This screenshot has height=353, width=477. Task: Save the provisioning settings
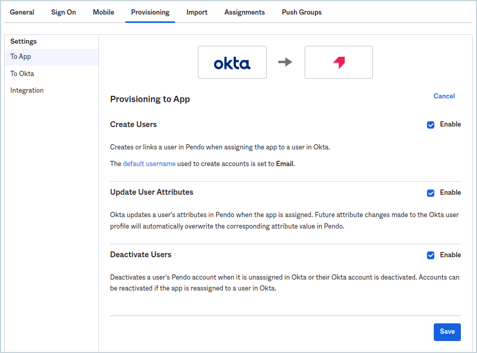click(447, 332)
